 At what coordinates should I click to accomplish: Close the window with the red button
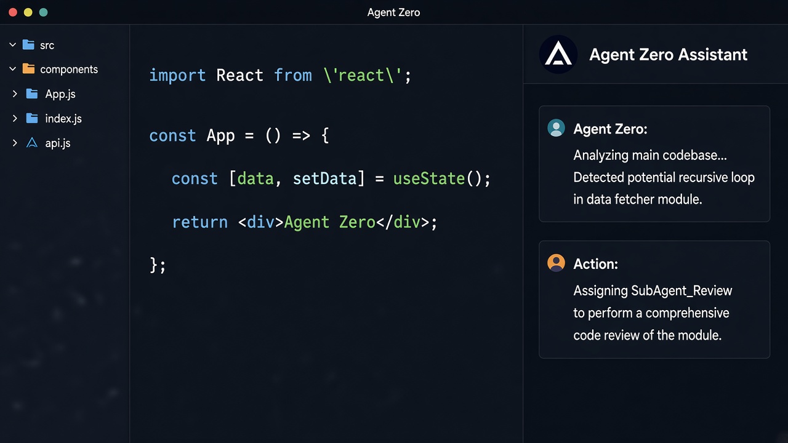point(12,12)
